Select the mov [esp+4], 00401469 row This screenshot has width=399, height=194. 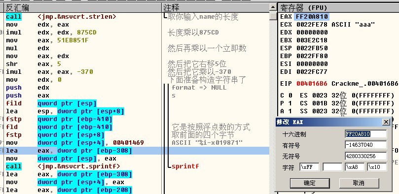(x=83, y=143)
